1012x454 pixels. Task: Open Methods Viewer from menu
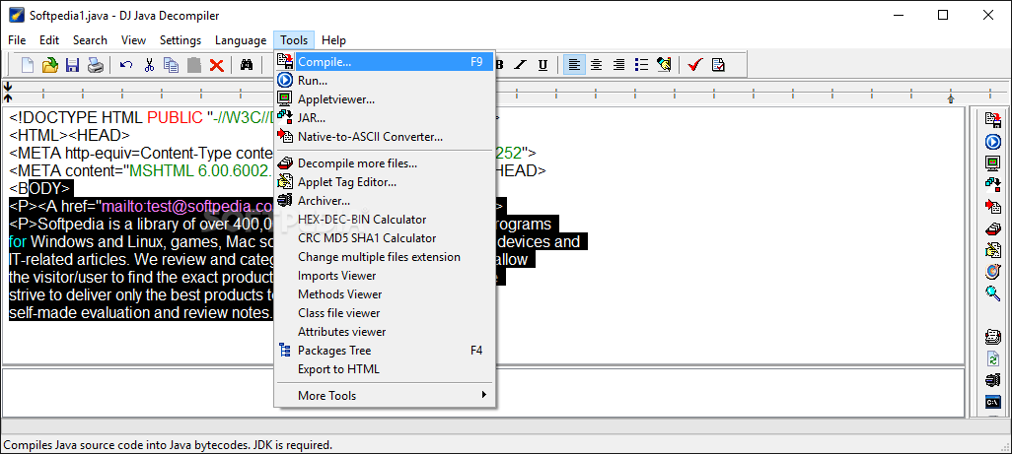click(x=385, y=294)
